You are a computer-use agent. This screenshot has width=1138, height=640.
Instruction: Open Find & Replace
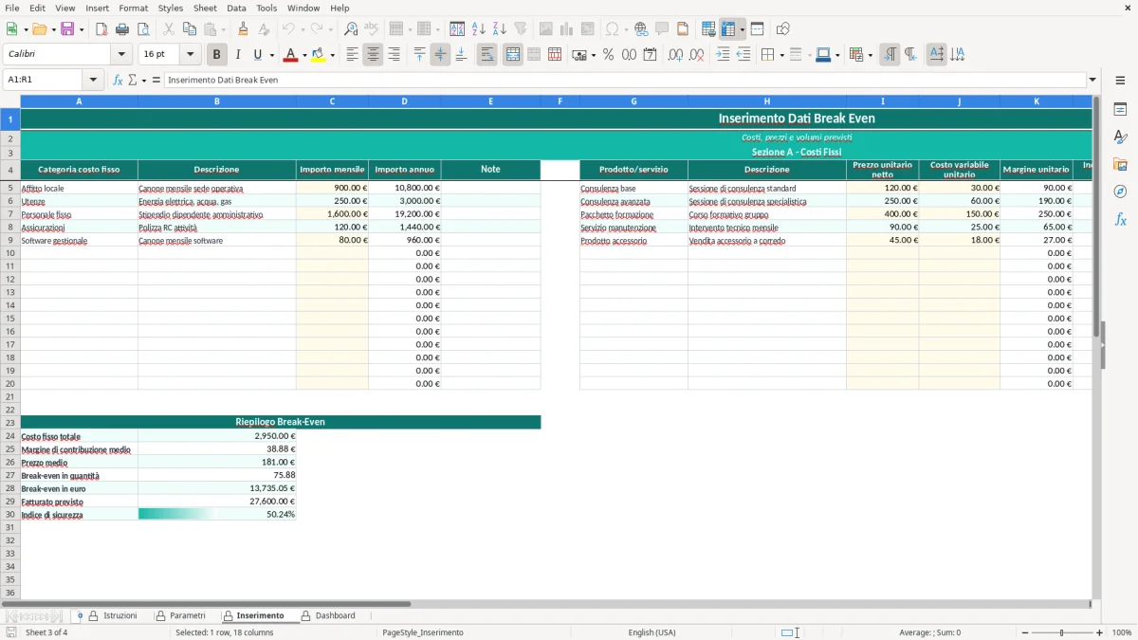(351, 29)
